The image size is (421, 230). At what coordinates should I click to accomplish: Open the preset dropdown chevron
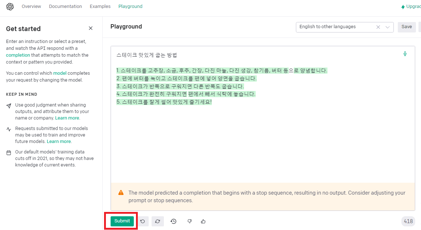[387, 27]
